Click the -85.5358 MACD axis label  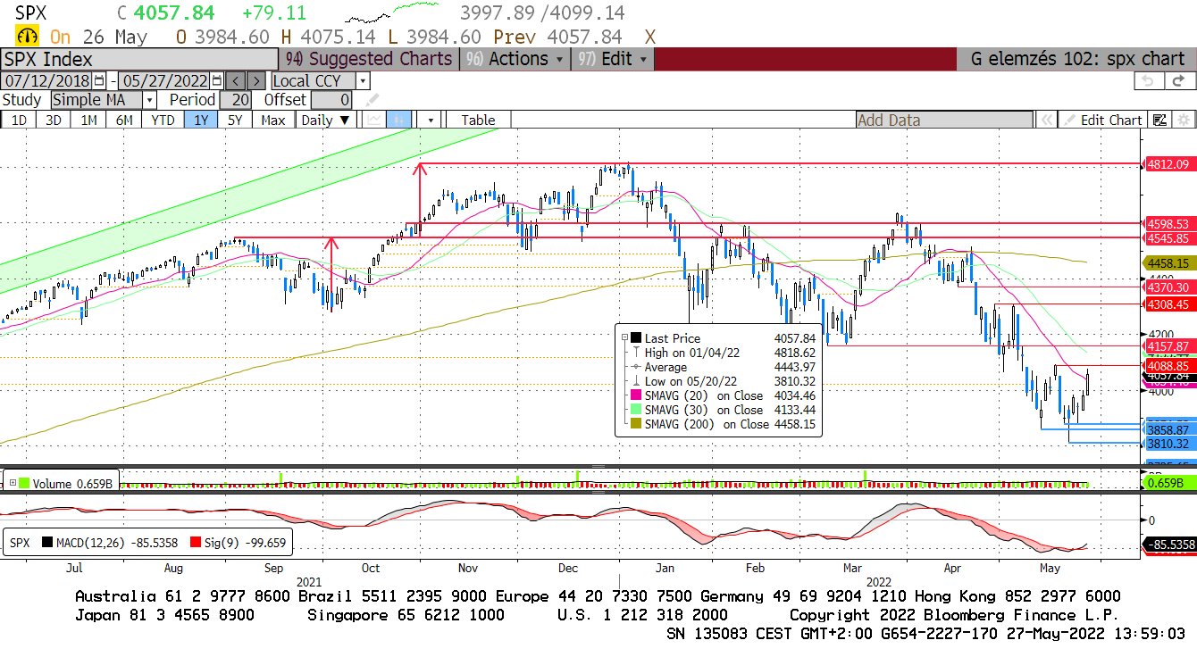pos(1169,544)
